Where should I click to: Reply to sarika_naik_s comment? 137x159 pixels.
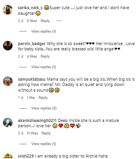coord(45,21)
